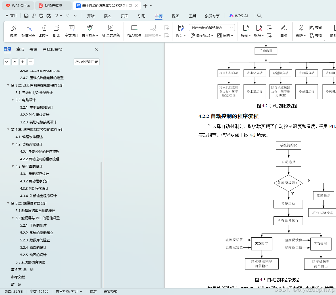Collapse 5.2 触摸屏与 PLC 的通信设置

point(13,218)
